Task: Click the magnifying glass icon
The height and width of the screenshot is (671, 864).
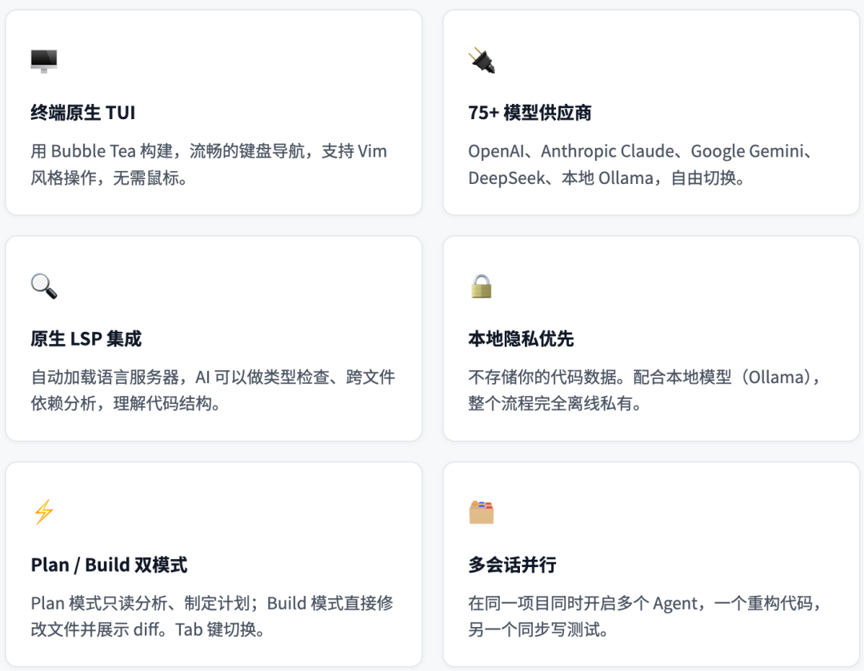Action: pos(44,286)
